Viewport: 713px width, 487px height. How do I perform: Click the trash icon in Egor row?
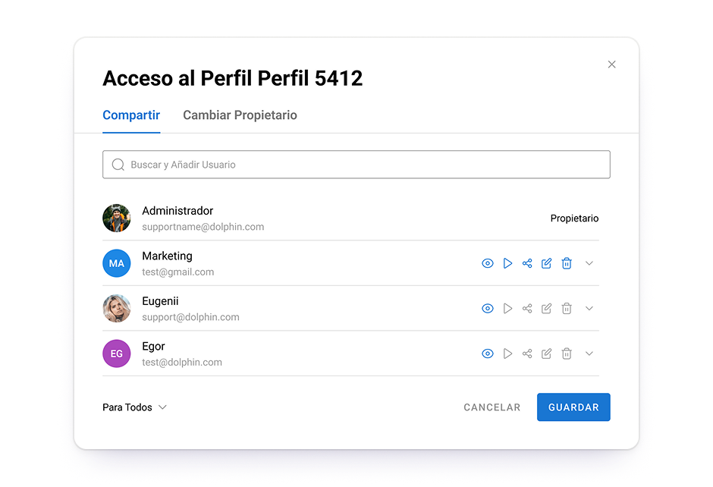tap(567, 353)
